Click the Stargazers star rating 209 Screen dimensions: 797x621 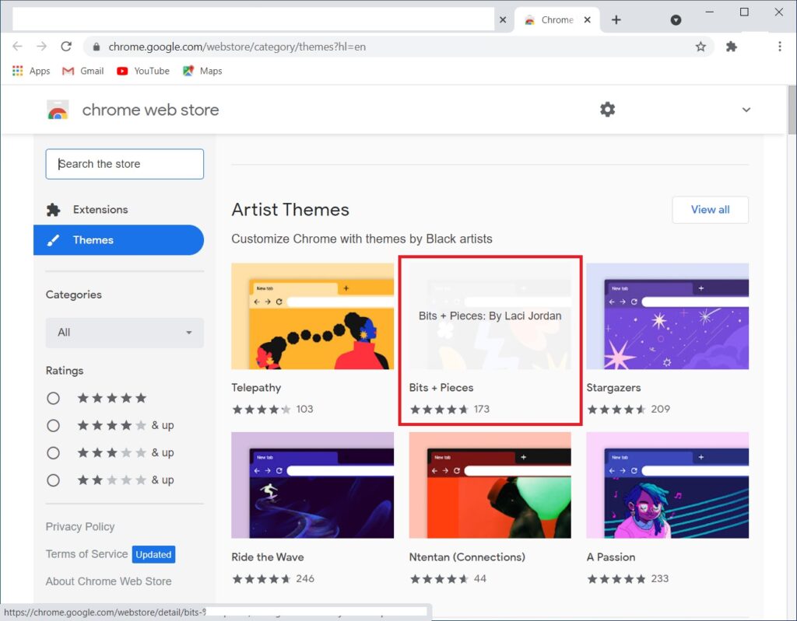628,410
